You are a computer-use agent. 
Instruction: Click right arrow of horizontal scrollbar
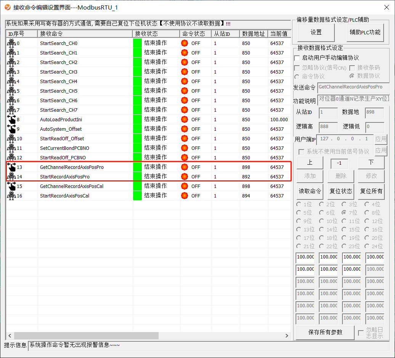(287, 336)
